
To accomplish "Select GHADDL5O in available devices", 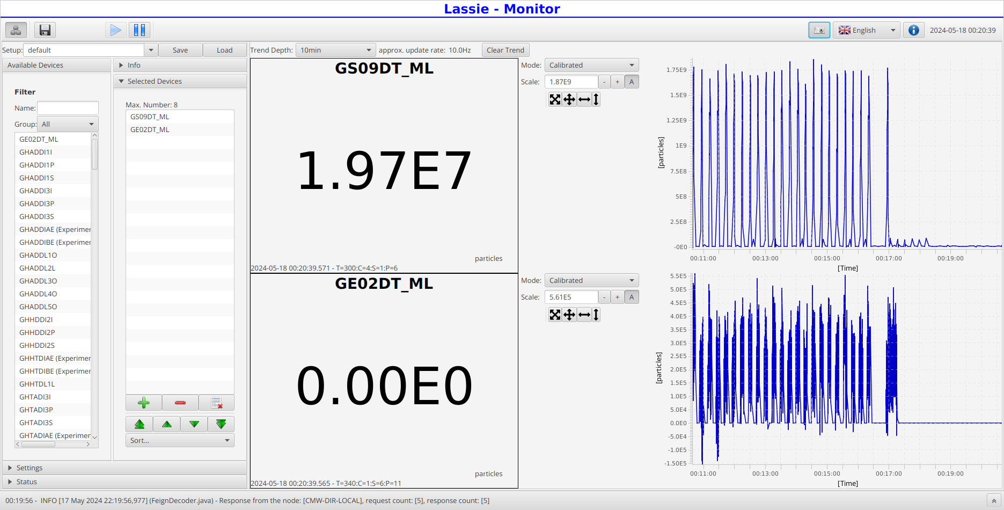I will pos(53,307).
